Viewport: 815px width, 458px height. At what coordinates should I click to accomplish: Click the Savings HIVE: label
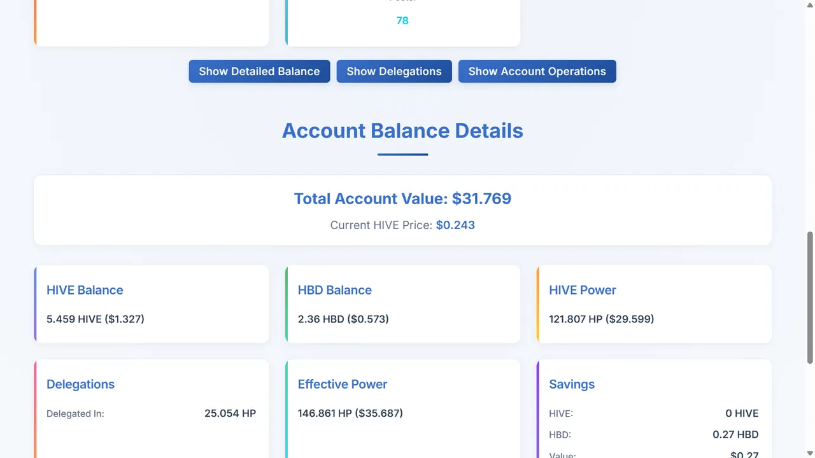pyautogui.click(x=561, y=413)
